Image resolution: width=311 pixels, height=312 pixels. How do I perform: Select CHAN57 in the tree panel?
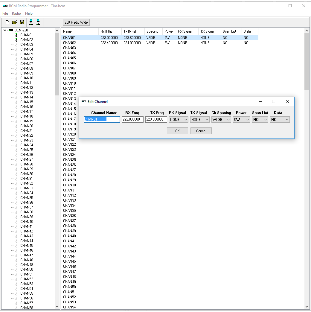tap(27, 303)
